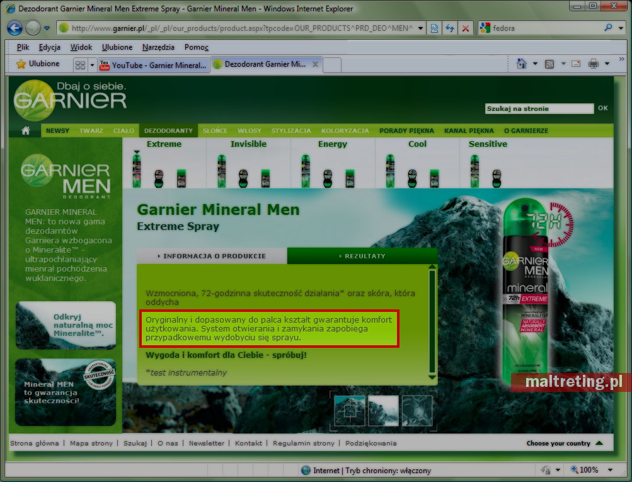Open a new blank tab
The image size is (632, 482).
point(332,64)
